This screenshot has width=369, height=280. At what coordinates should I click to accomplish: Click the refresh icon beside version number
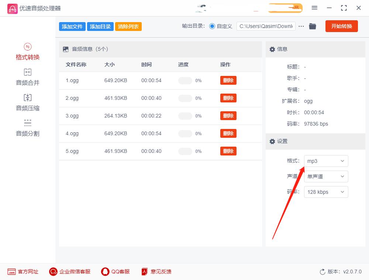pos(321,272)
